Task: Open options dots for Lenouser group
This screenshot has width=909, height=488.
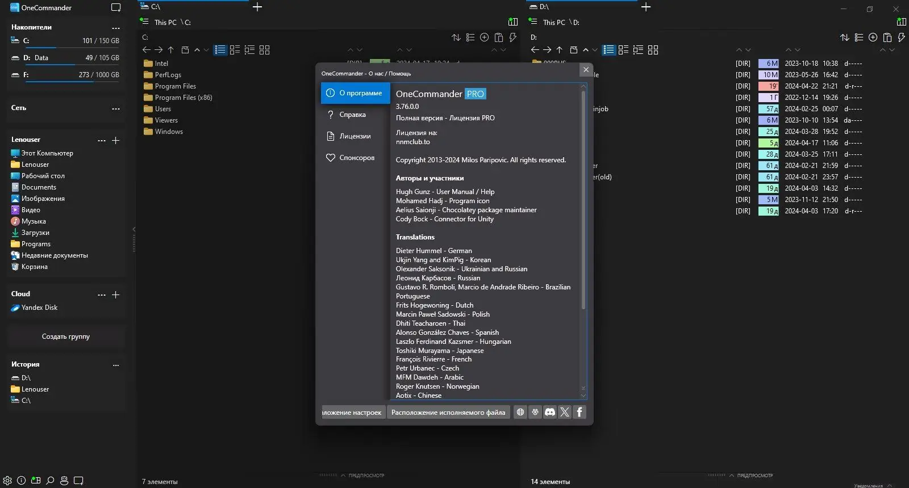Action: point(102,140)
